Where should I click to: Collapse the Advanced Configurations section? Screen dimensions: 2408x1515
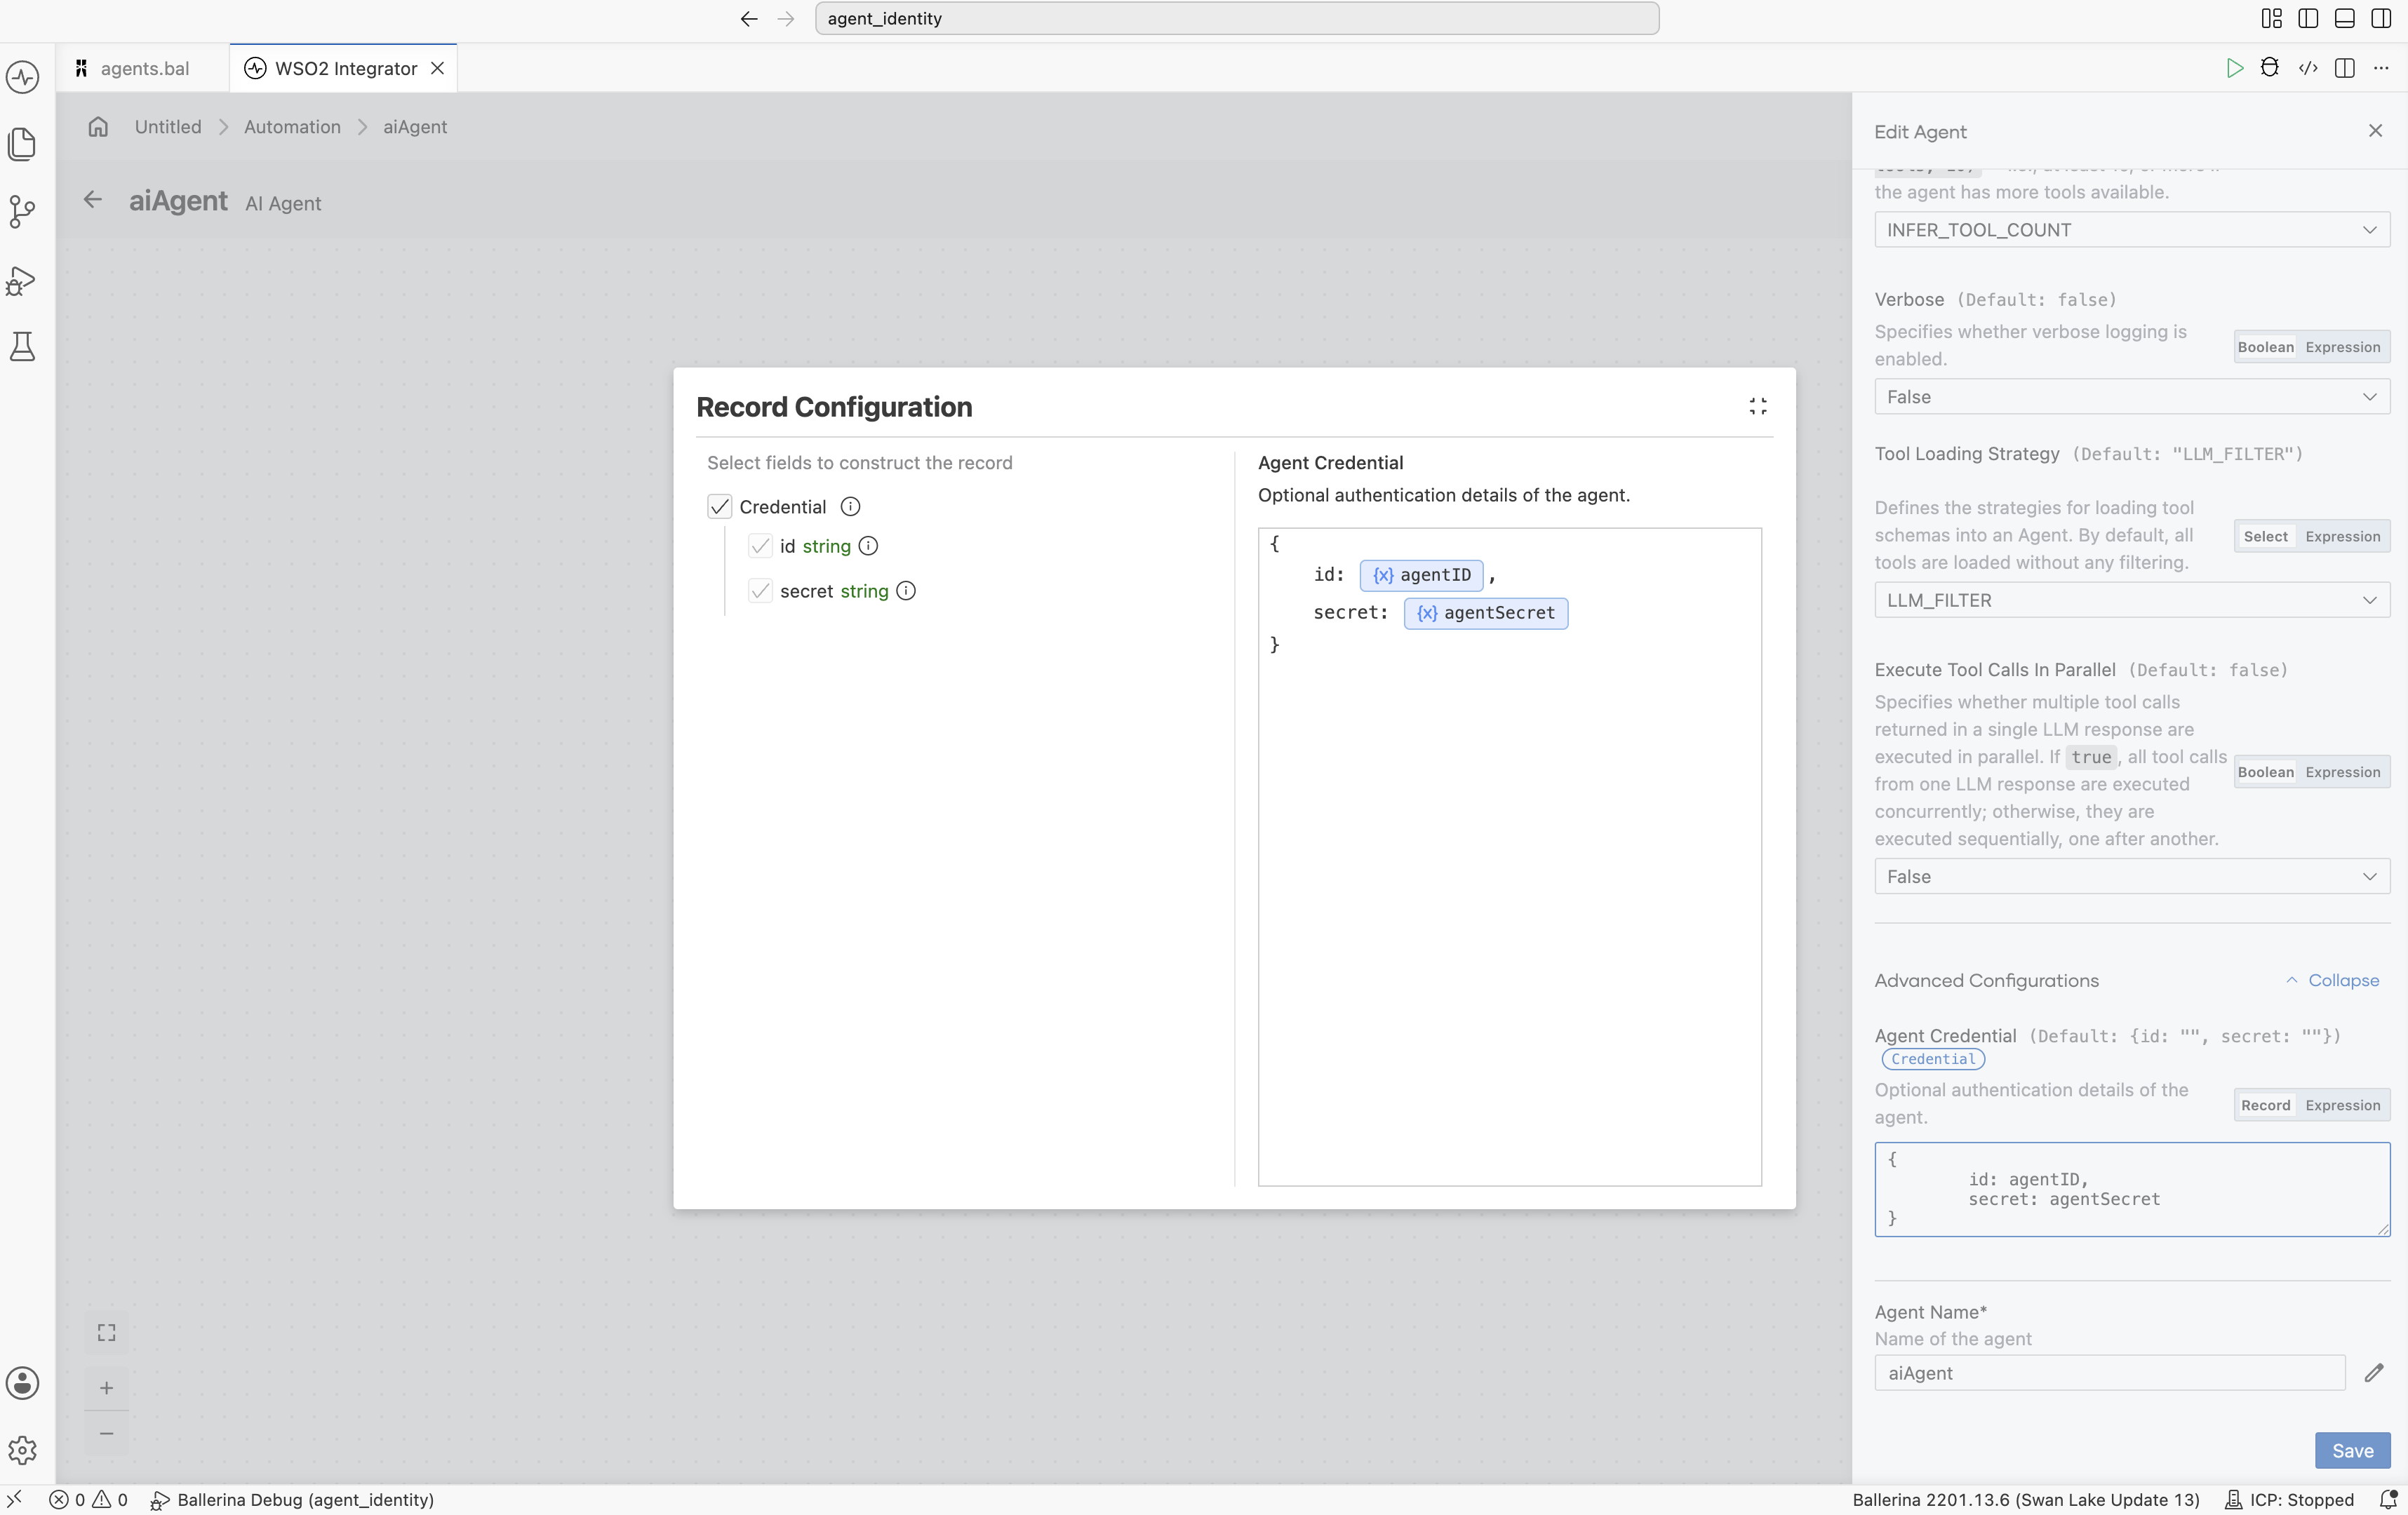click(2332, 981)
